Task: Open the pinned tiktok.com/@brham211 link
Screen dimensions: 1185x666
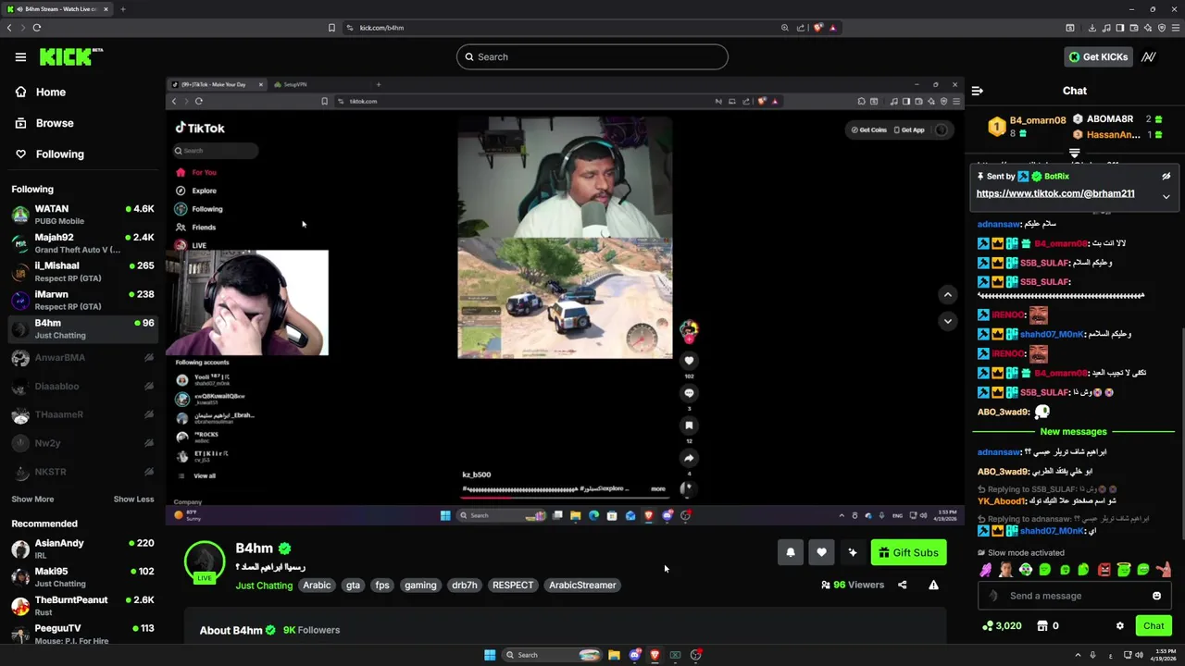Action: pyautogui.click(x=1055, y=193)
